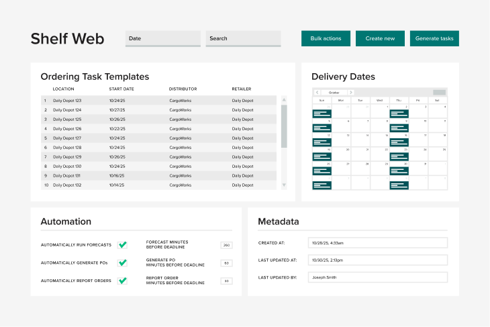Image resolution: width=490 pixels, height=327 pixels.
Task: Toggle Automatically Run Forecasts checkbox
Action: (123, 245)
